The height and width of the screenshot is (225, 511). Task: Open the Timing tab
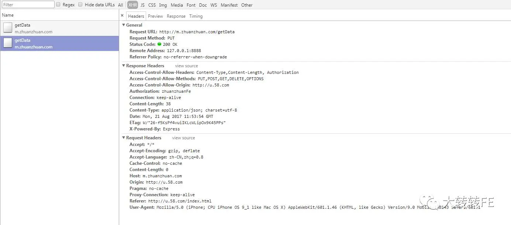click(196, 16)
